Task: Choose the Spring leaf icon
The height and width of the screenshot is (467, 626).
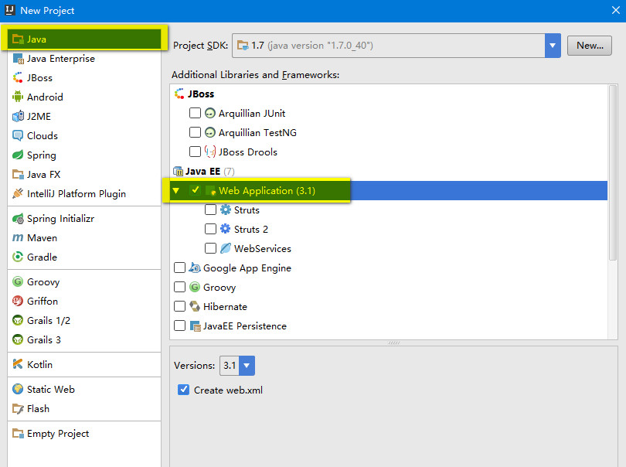Action: (x=18, y=155)
